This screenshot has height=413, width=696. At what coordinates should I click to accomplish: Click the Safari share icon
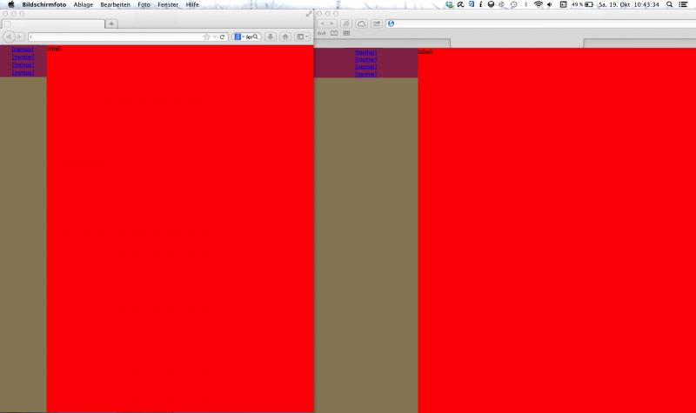377,23
